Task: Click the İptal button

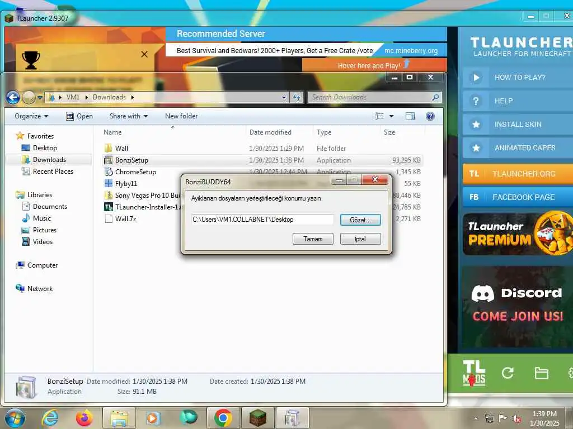Action: click(360, 239)
